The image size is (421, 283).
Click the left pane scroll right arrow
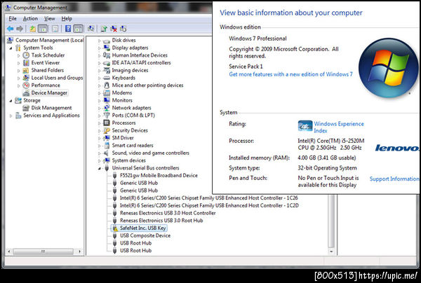(x=79, y=251)
